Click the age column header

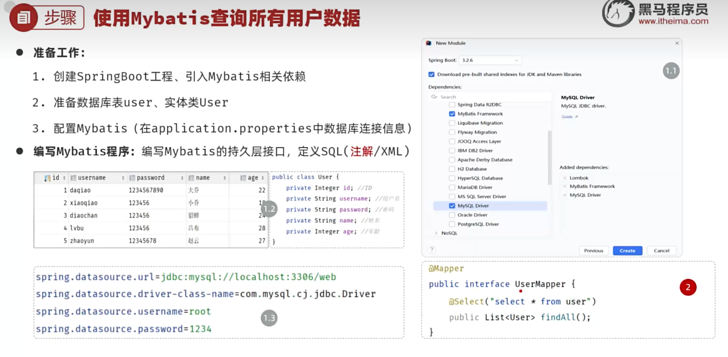249,178
